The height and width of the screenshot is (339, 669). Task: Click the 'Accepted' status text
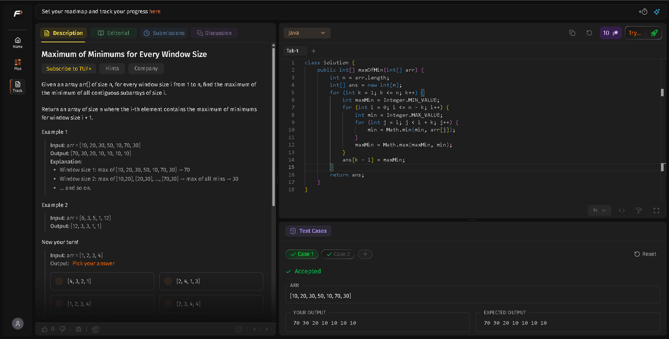307,272
